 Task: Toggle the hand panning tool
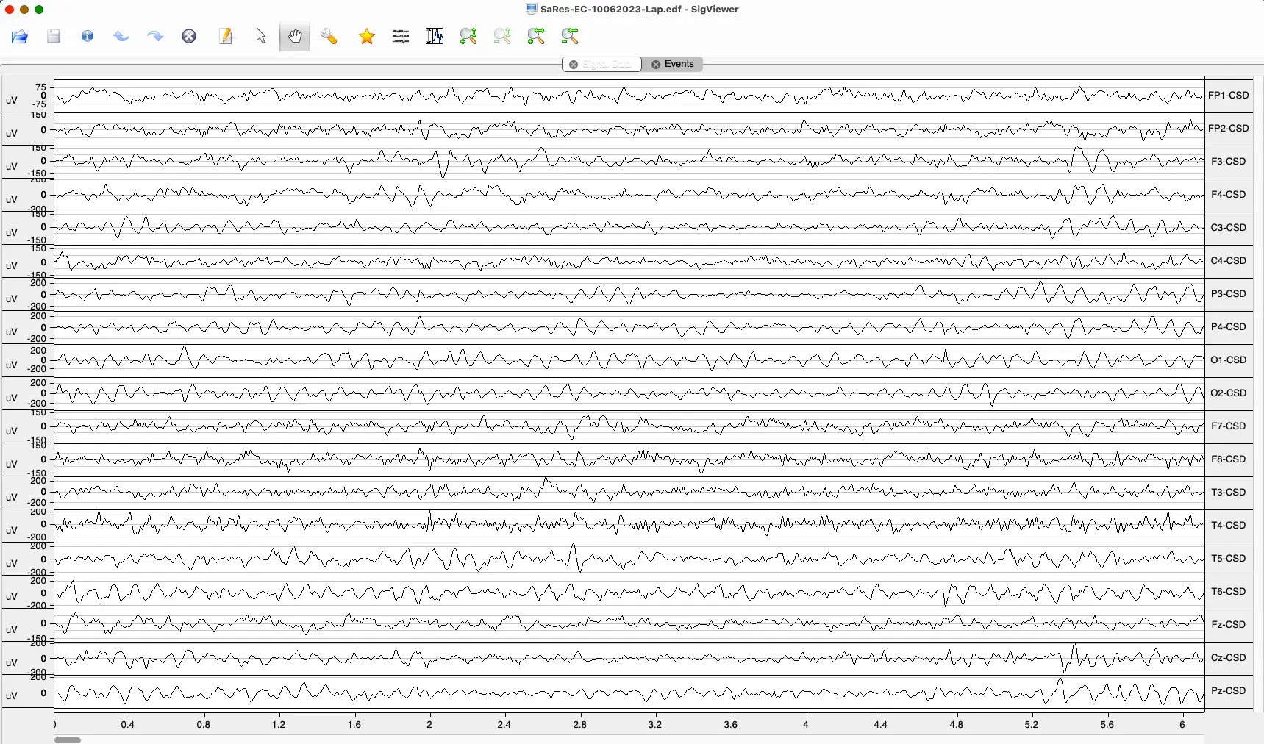point(295,36)
